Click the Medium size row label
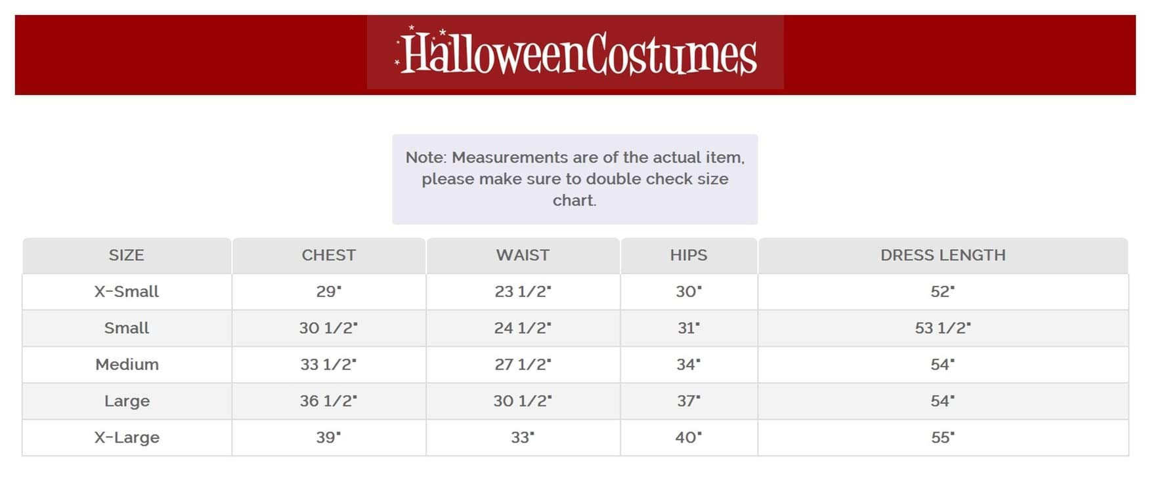Viewport: 1149px width, 478px height. (x=127, y=365)
